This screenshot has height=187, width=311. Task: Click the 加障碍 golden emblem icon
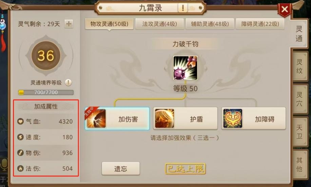tap(232, 119)
